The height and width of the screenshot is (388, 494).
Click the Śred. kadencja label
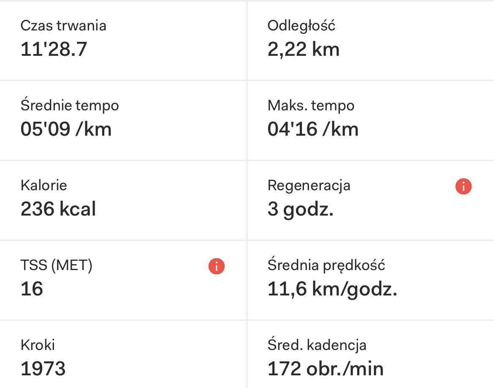pyautogui.click(x=317, y=345)
